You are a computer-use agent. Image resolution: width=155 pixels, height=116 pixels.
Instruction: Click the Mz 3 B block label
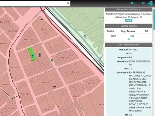tap(65, 58)
